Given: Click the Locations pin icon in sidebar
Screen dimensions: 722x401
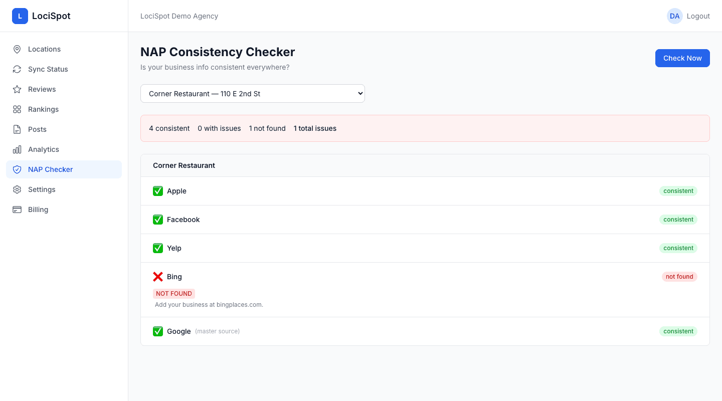Looking at the screenshot, I should coord(17,49).
